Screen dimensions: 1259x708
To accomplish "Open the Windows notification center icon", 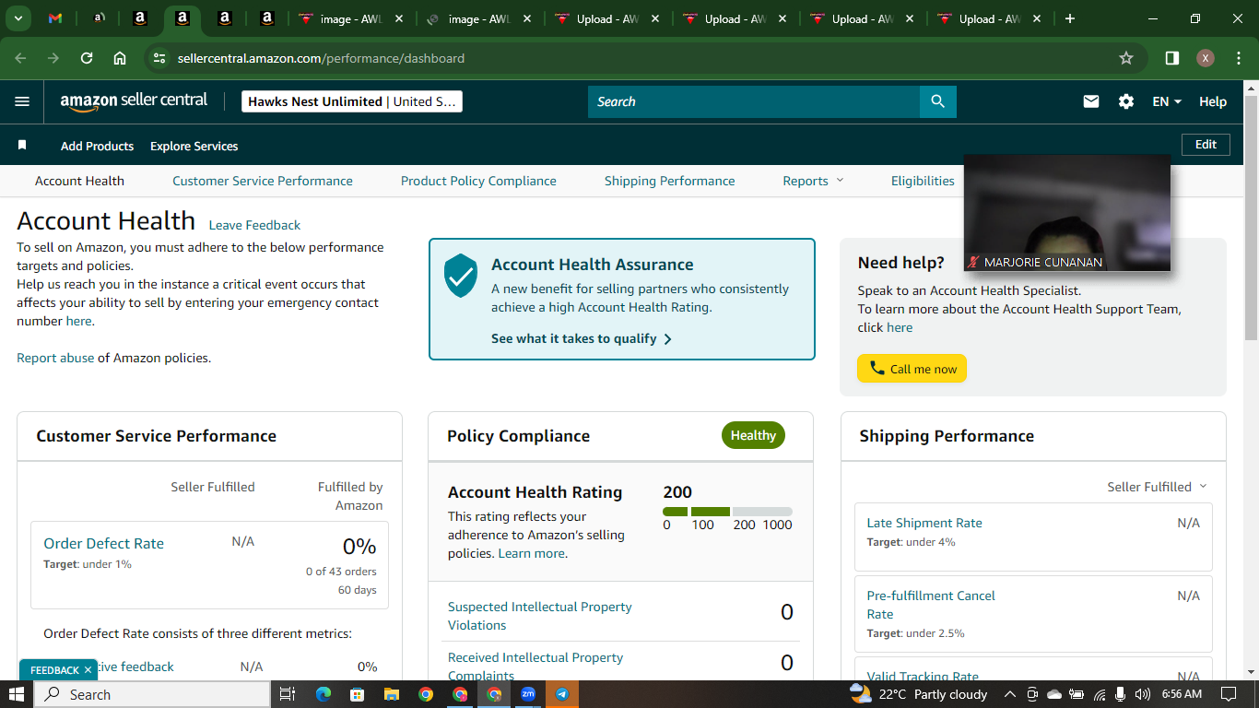I will click(x=1228, y=694).
